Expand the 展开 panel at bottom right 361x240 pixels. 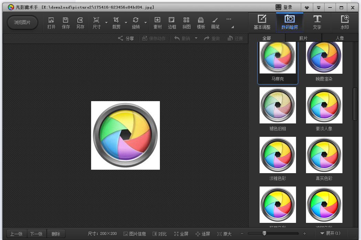coord(330,233)
